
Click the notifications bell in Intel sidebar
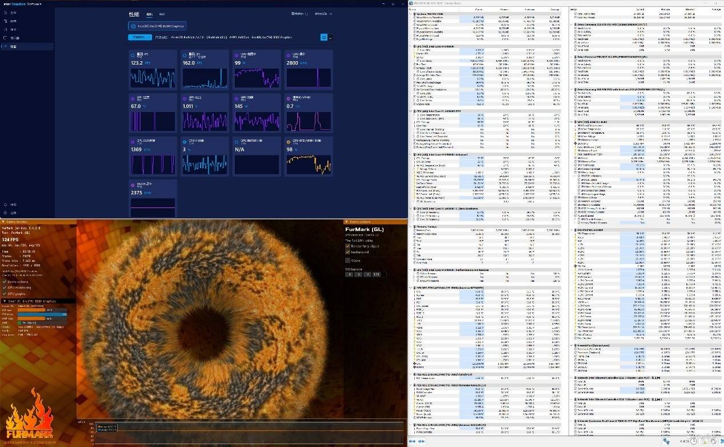point(6,204)
